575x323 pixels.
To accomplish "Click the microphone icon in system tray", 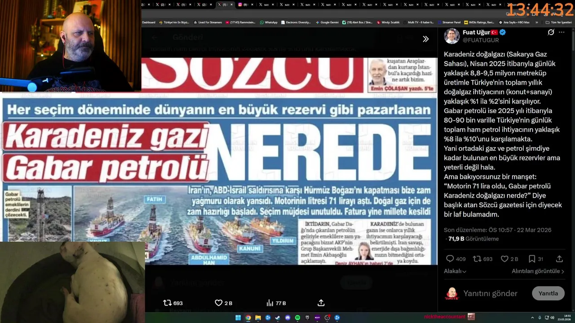I will coord(540,318).
